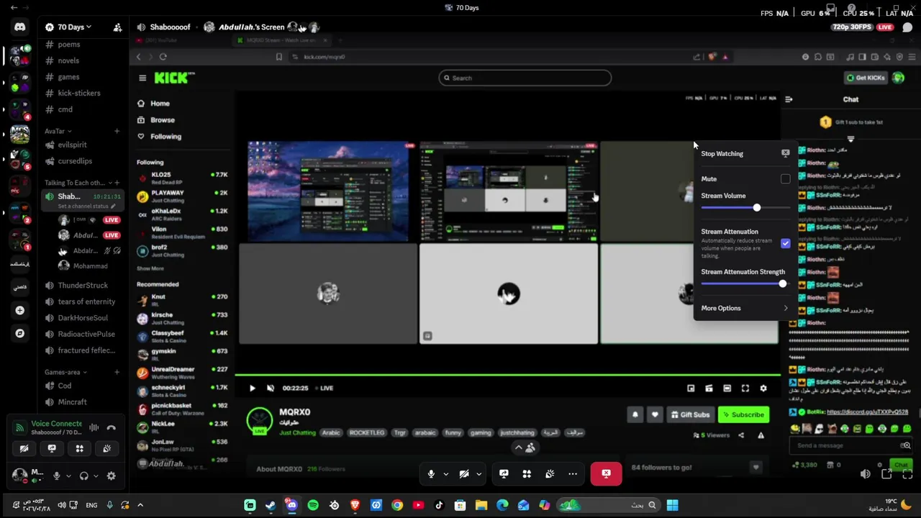921x518 pixels.
Task: Toggle the camera off button in voice panel
Action: pos(24,448)
